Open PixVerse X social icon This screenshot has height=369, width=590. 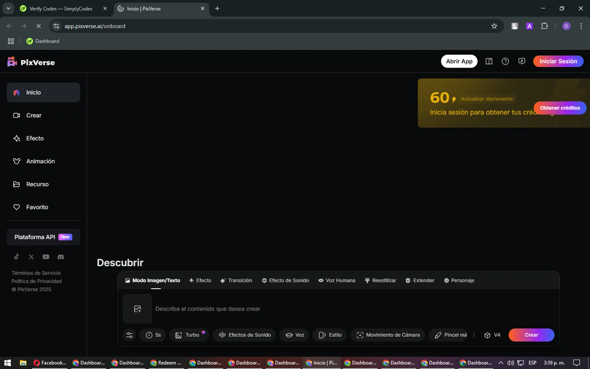(31, 257)
